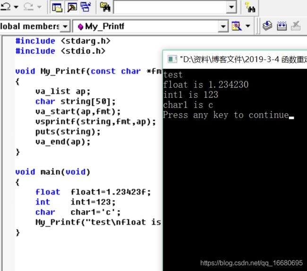Image resolution: width=307 pixels, height=271 pixels.
Task: Click the 'My_Printf("test\nfloat is' call line
Action: click(x=98, y=222)
